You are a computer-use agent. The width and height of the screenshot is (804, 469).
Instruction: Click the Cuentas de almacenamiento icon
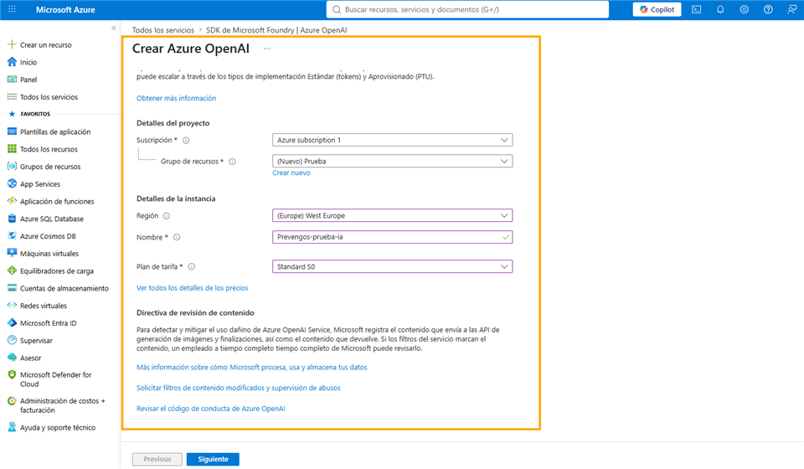coord(12,288)
